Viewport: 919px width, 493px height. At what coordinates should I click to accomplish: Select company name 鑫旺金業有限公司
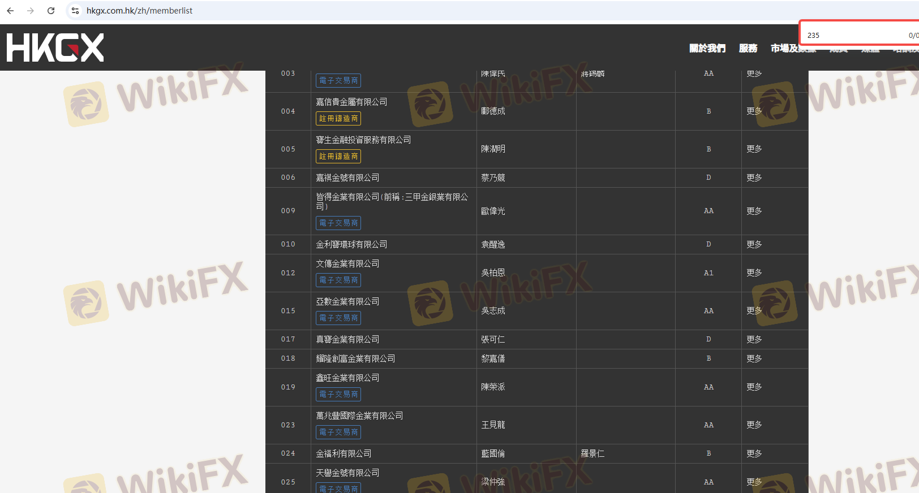tap(347, 378)
